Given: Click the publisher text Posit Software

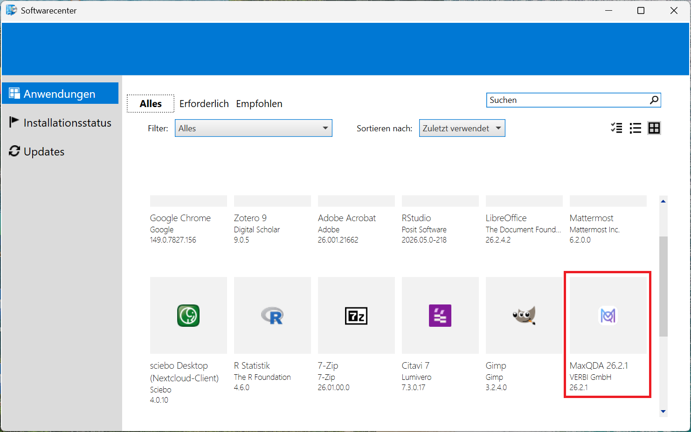Looking at the screenshot, I should [x=424, y=229].
